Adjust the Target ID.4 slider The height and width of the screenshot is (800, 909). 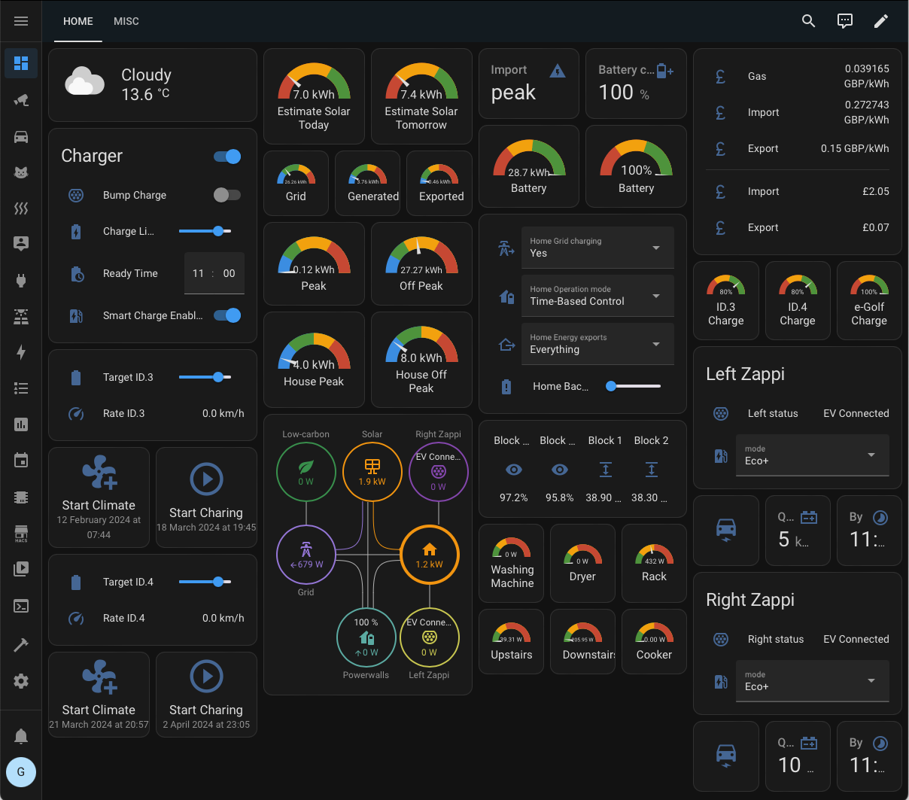click(205, 582)
